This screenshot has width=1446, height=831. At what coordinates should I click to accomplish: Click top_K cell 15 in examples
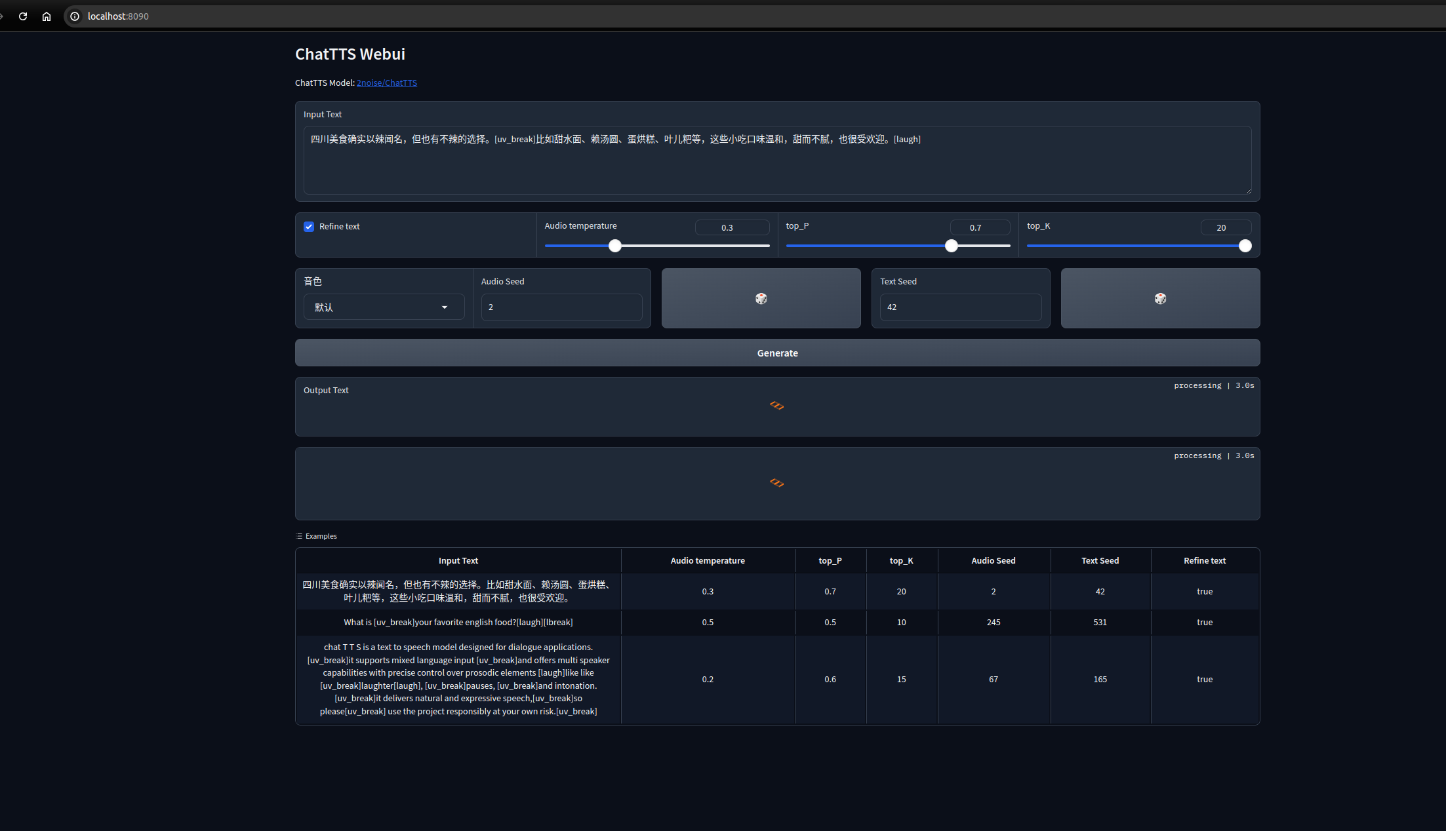click(901, 680)
